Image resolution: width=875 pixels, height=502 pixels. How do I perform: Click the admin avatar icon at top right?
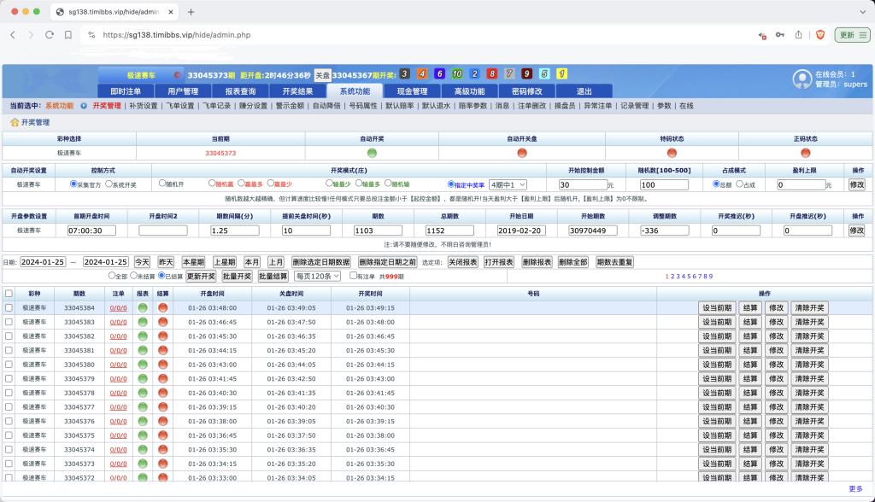[x=802, y=79]
